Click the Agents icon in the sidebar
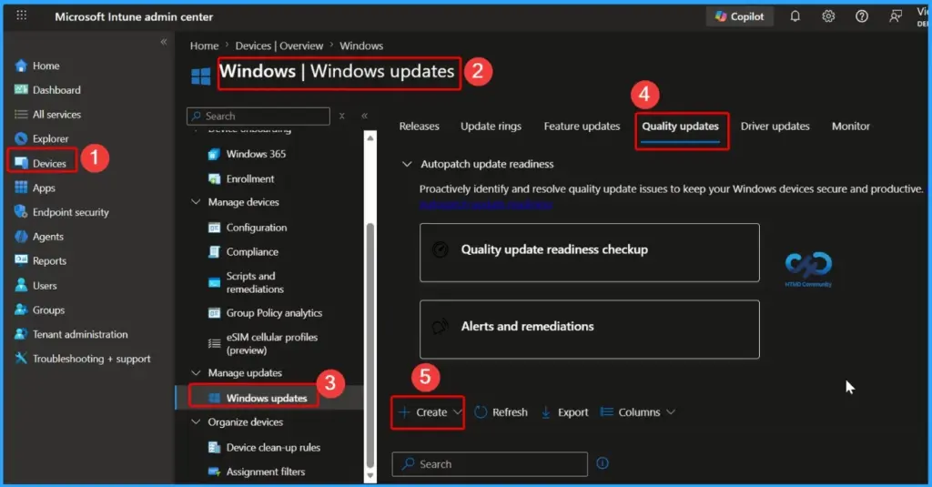 click(x=21, y=236)
